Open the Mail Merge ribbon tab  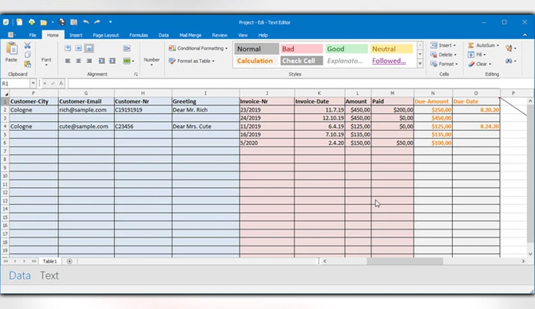coord(190,35)
